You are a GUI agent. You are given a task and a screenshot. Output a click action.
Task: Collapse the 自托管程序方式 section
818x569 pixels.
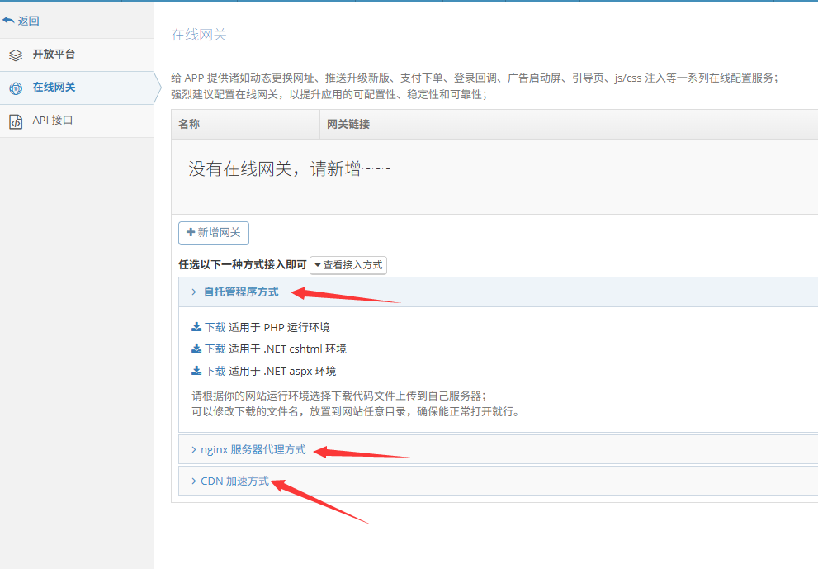240,292
